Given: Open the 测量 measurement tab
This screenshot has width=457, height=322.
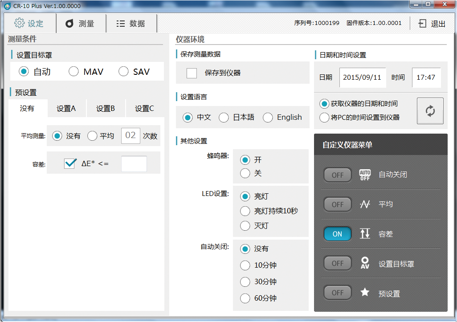Looking at the screenshot, I should click(x=81, y=23).
